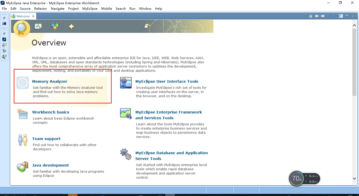Screen dimensions: 359x196
Task: Click the vertical scrollbar thumb
Action: (x=354, y=62)
